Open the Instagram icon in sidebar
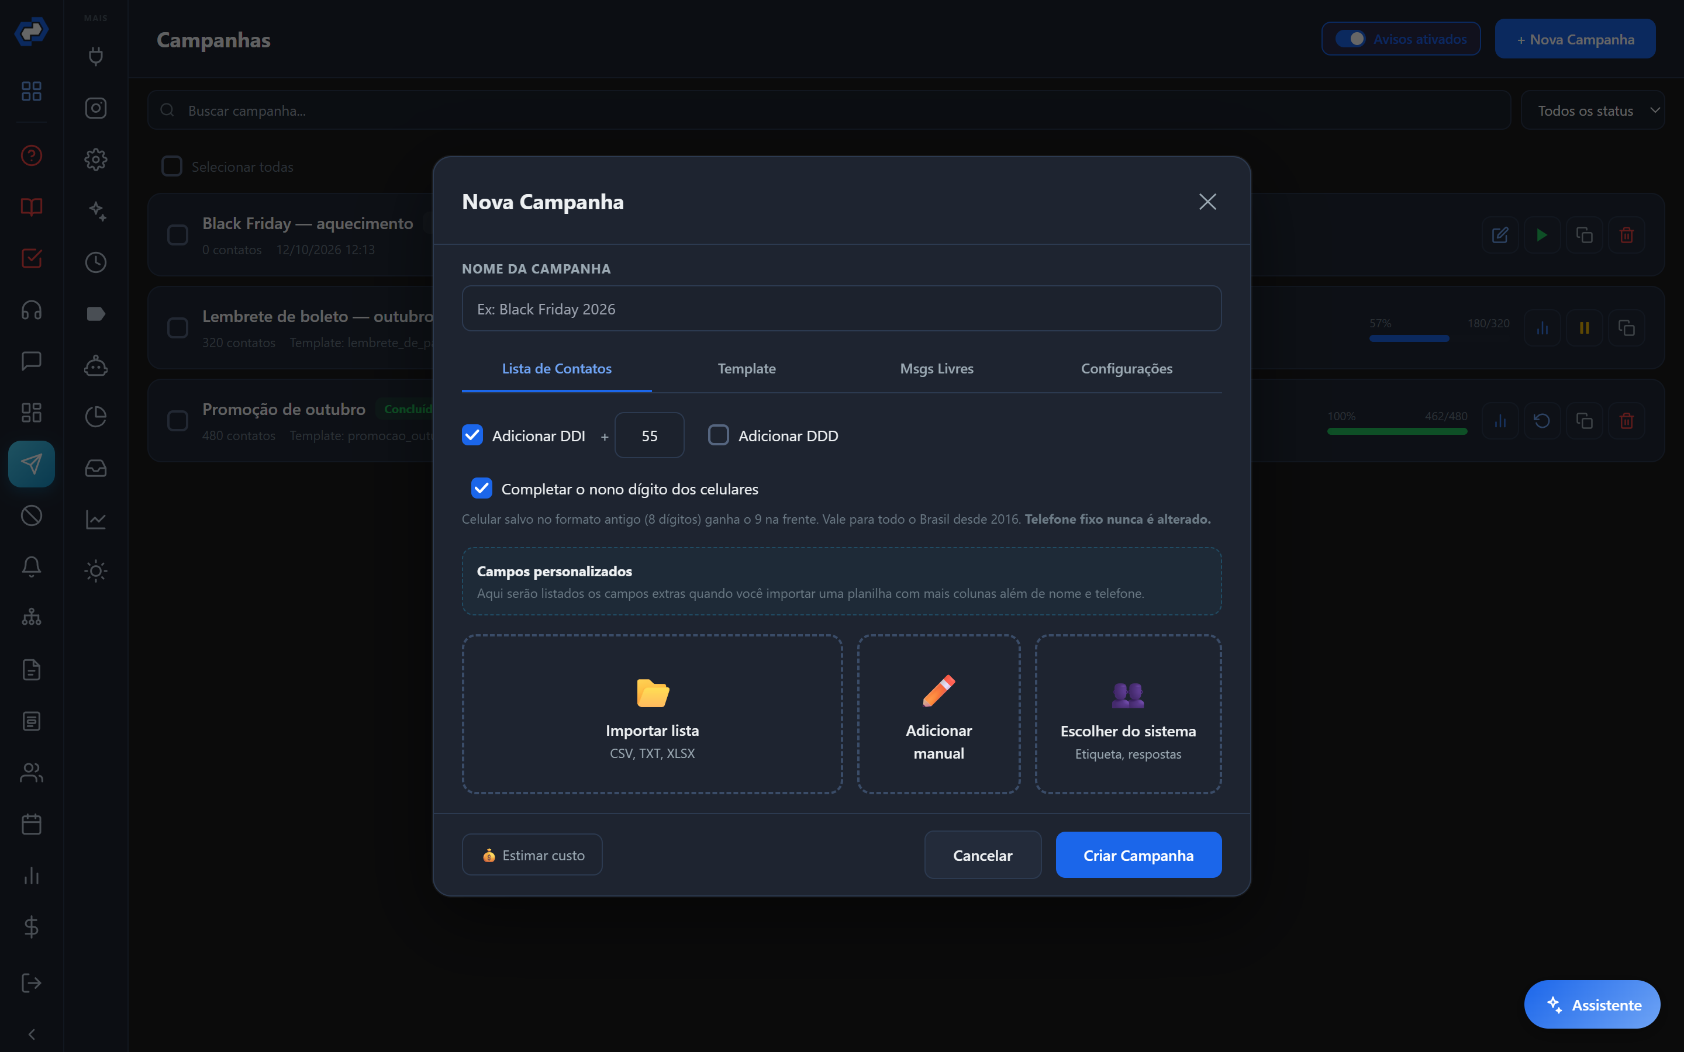The image size is (1684, 1052). pyautogui.click(x=95, y=108)
